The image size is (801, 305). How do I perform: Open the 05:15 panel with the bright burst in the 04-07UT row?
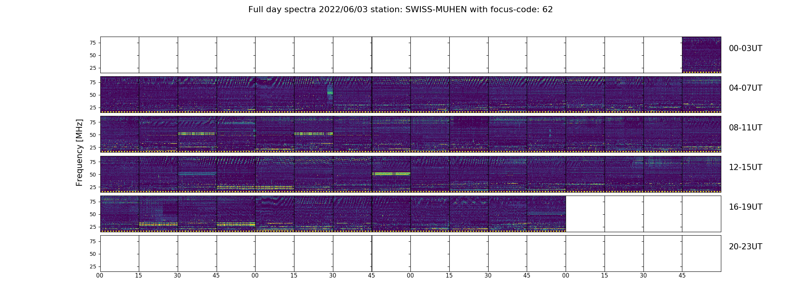(314, 95)
